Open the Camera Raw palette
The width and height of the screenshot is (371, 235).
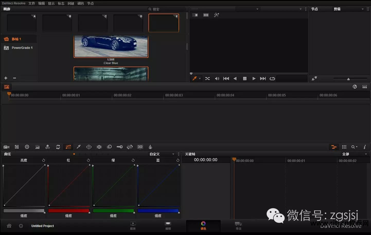[7, 147]
